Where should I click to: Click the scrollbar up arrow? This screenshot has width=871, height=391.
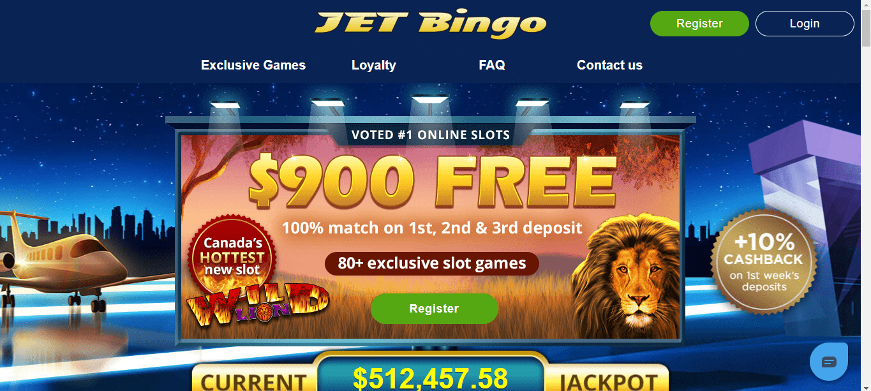click(x=866, y=5)
